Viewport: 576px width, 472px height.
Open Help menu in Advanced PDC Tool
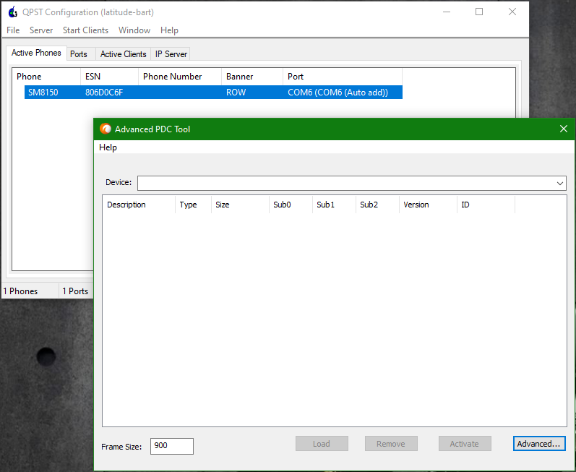108,147
